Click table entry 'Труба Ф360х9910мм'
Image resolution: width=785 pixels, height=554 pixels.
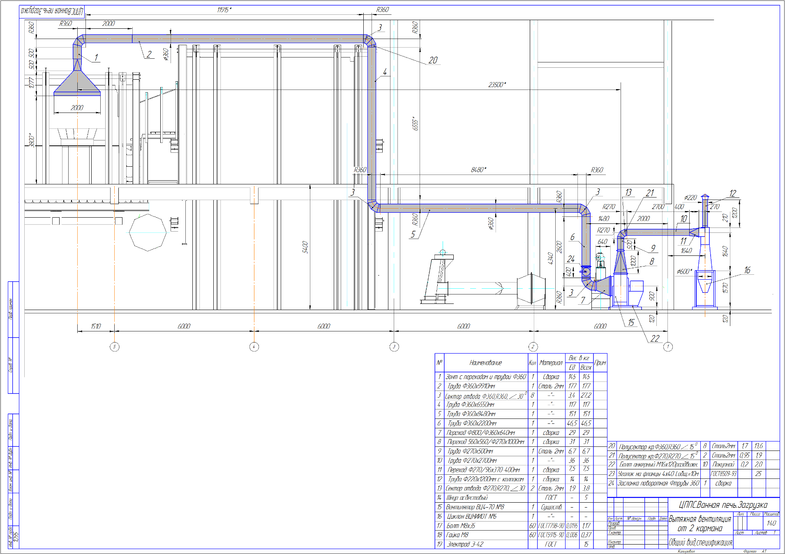[x=471, y=386]
